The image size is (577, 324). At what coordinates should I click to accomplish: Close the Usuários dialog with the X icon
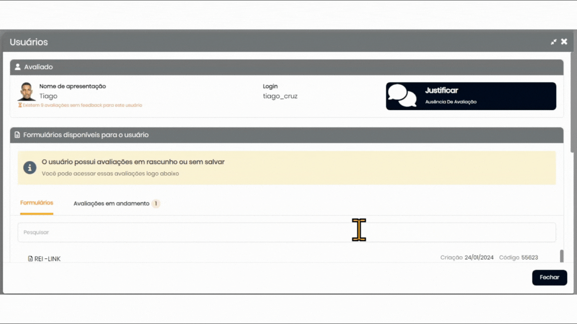pos(564,41)
